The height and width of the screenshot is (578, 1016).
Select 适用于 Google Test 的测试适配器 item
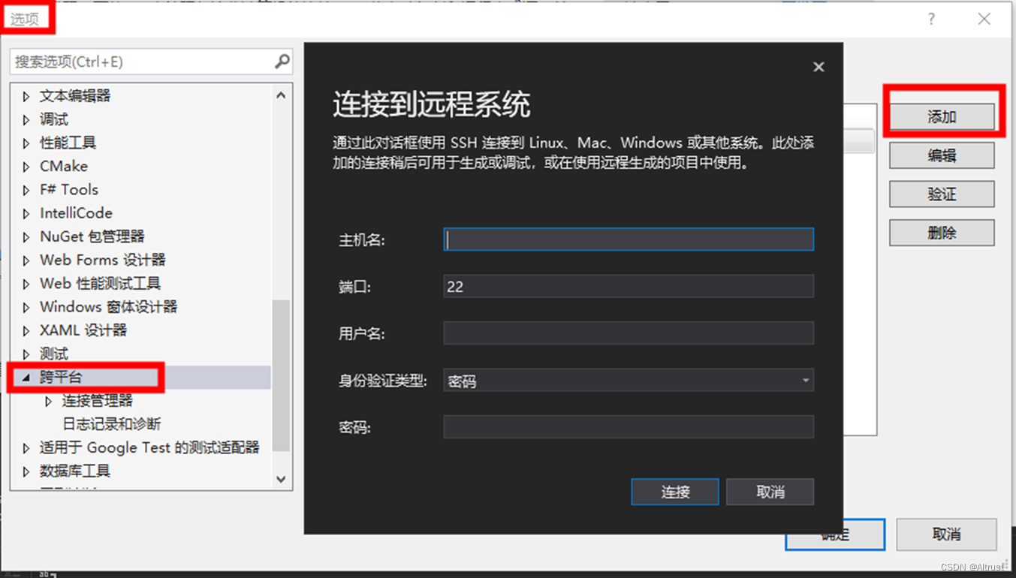point(149,447)
